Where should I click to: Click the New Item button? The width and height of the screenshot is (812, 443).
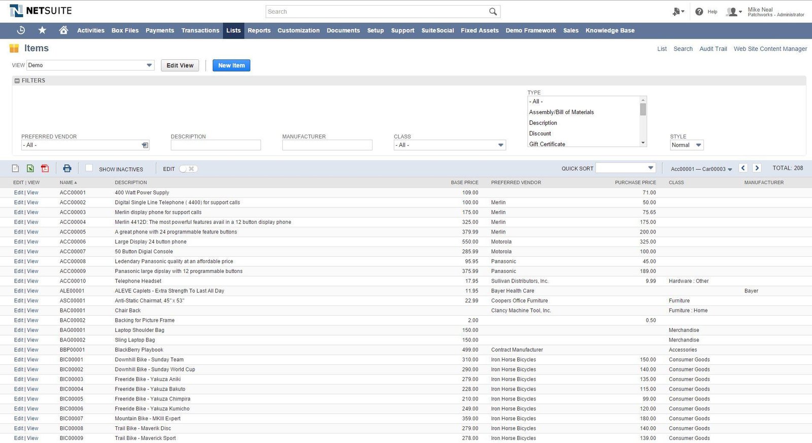pos(231,65)
